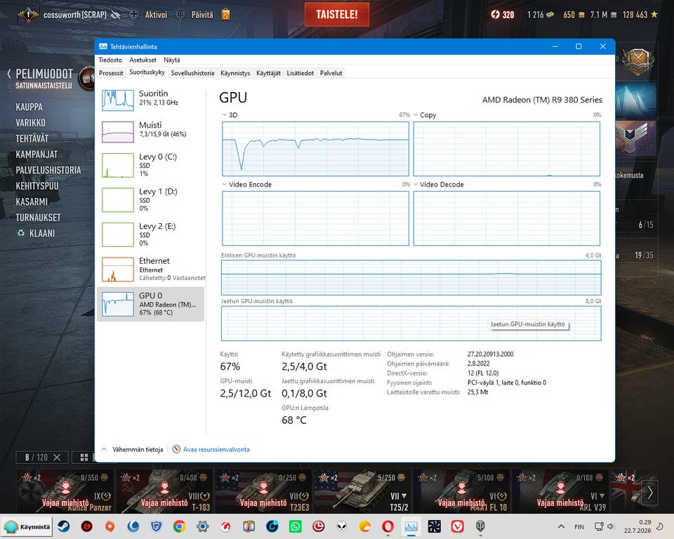Image resolution: width=674 pixels, height=539 pixels.
Task: Show hidden system tray icons chevron
Action: 561,526
